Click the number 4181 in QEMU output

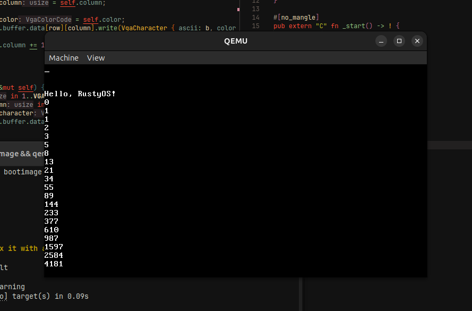click(x=54, y=264)
